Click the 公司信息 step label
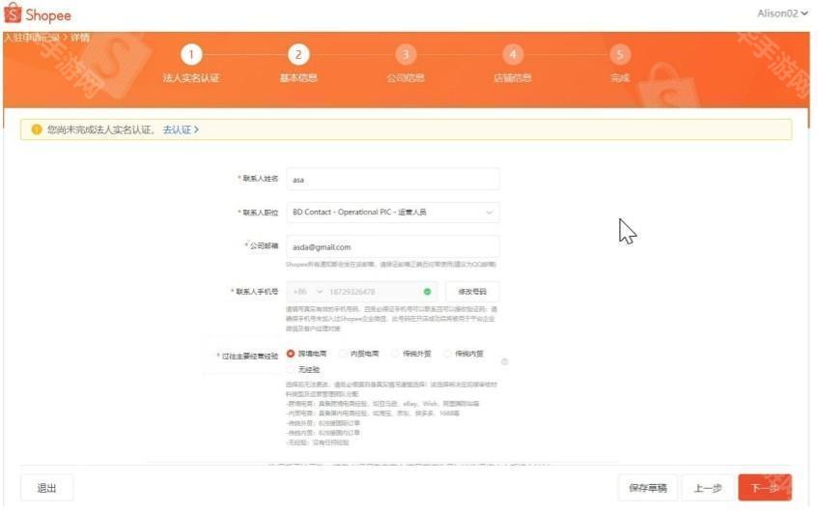The width and height of the screenshot is (818, 513). click(406, 77)
